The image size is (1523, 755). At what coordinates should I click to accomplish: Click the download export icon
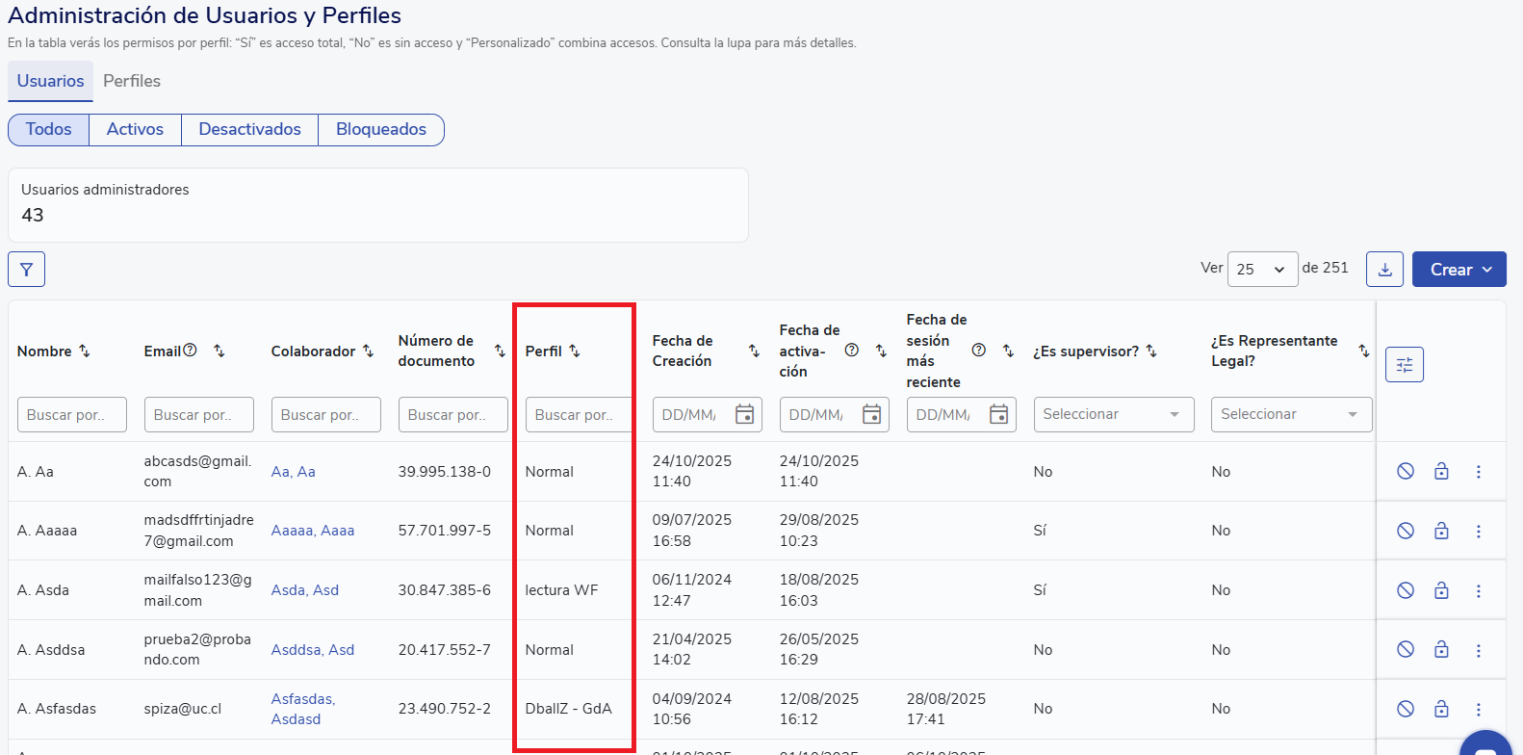(x=1384, y=270)
